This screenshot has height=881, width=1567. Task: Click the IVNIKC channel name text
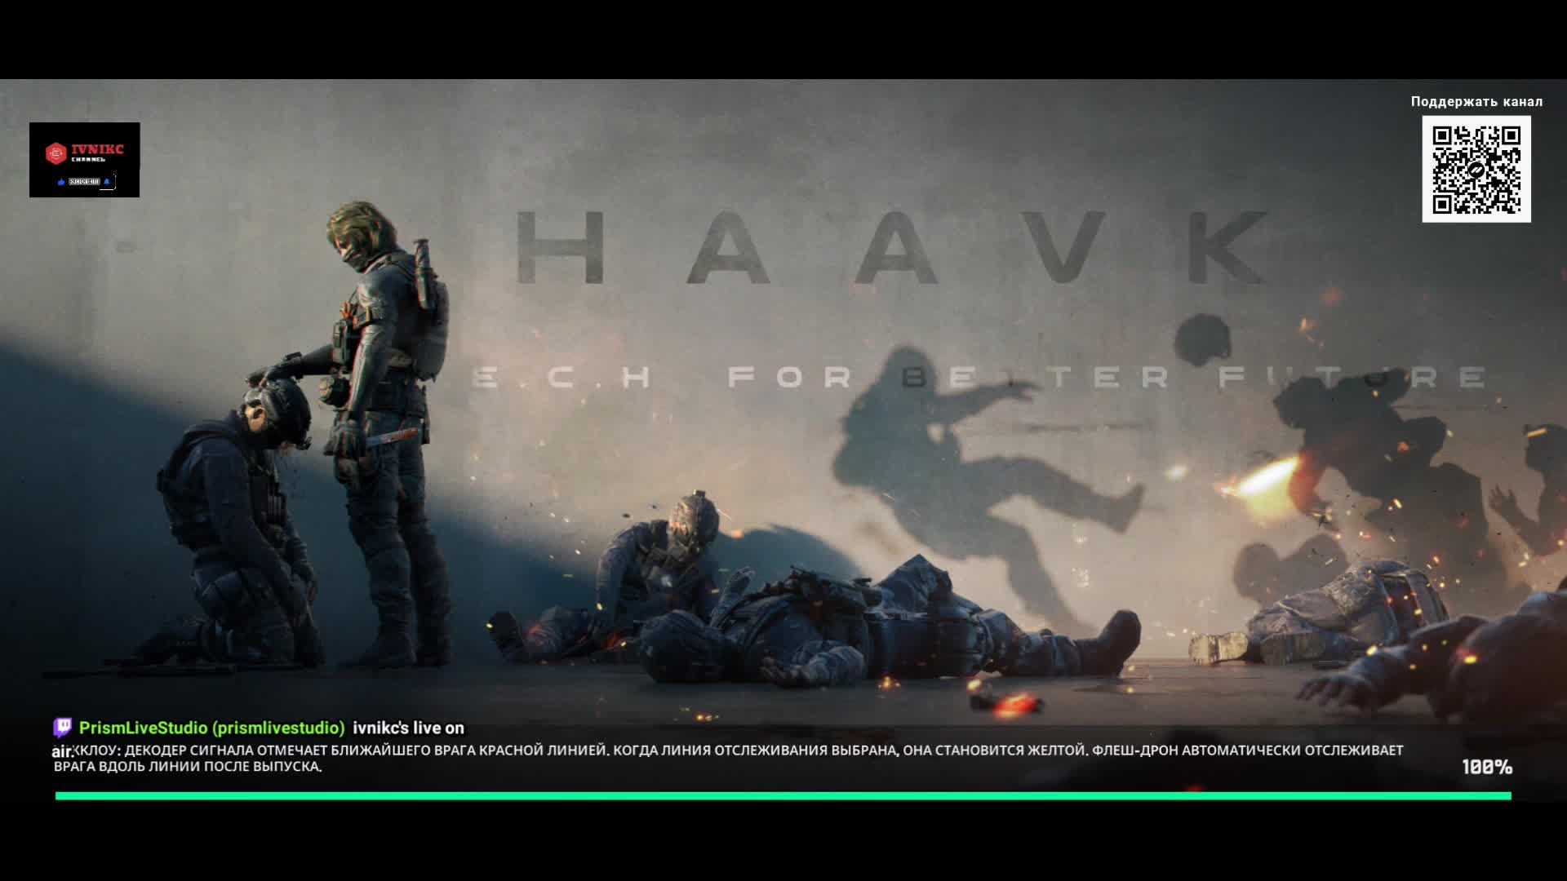(97, 149)
